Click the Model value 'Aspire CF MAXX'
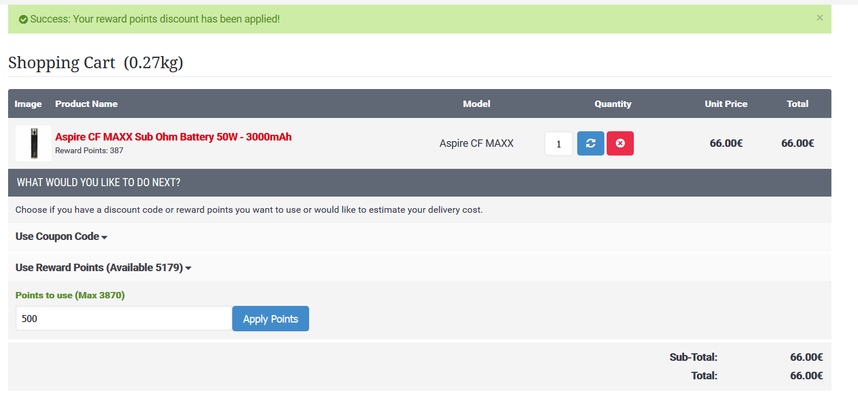This screenshot has width=858, height=403. tap(477, 143)
